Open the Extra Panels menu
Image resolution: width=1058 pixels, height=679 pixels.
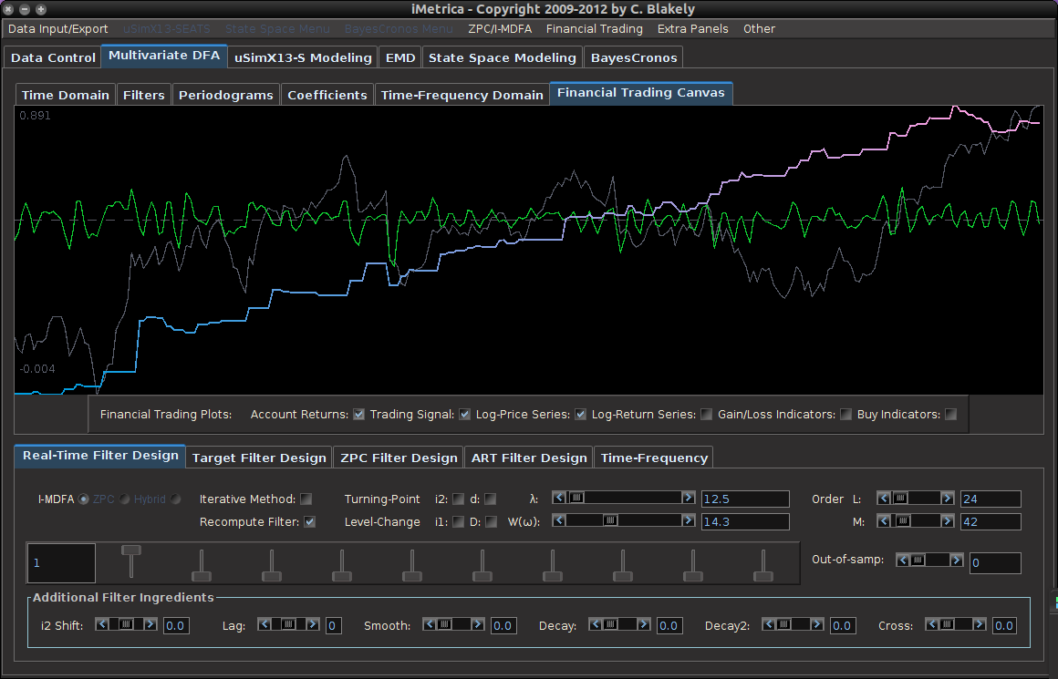coord(692,28)
